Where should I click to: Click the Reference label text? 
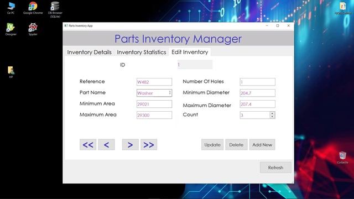[x=92, y=81]
